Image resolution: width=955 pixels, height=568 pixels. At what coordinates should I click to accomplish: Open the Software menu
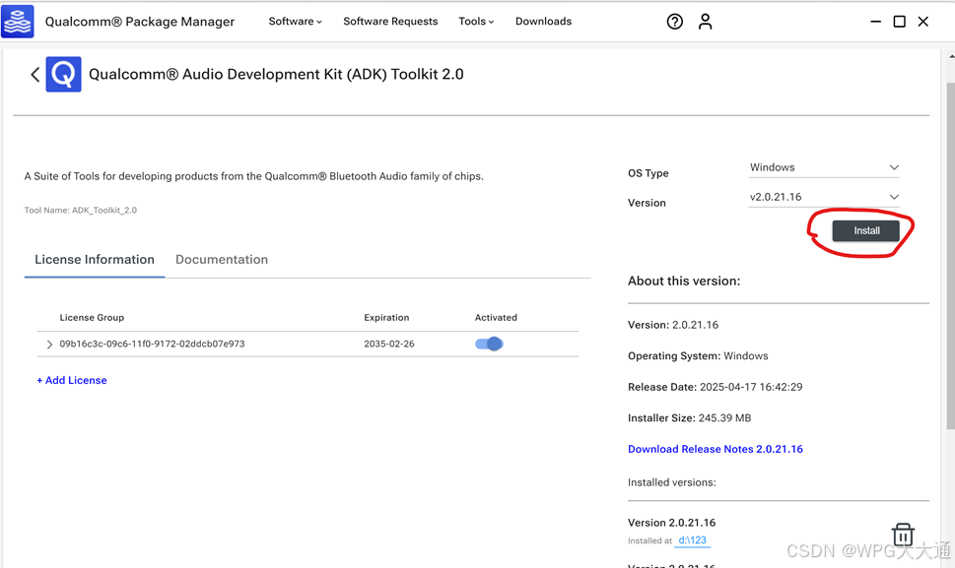coord(295,22)
